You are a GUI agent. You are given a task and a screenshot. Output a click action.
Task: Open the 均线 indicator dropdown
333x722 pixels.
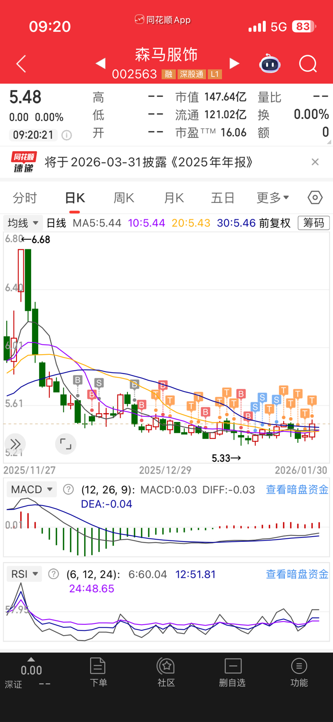[x=23, y=223]
